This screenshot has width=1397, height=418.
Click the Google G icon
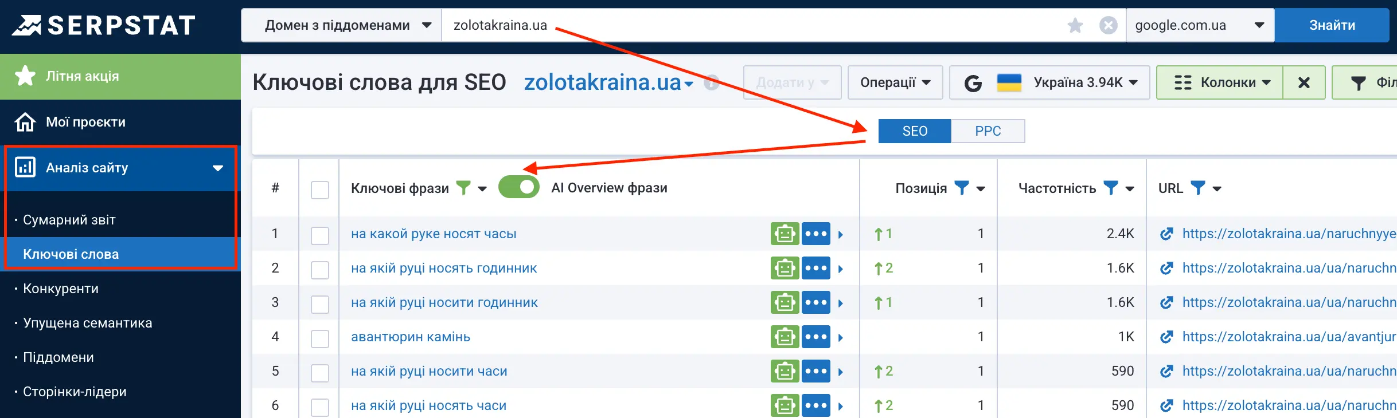pyautogui.click(x=973, y=83)
